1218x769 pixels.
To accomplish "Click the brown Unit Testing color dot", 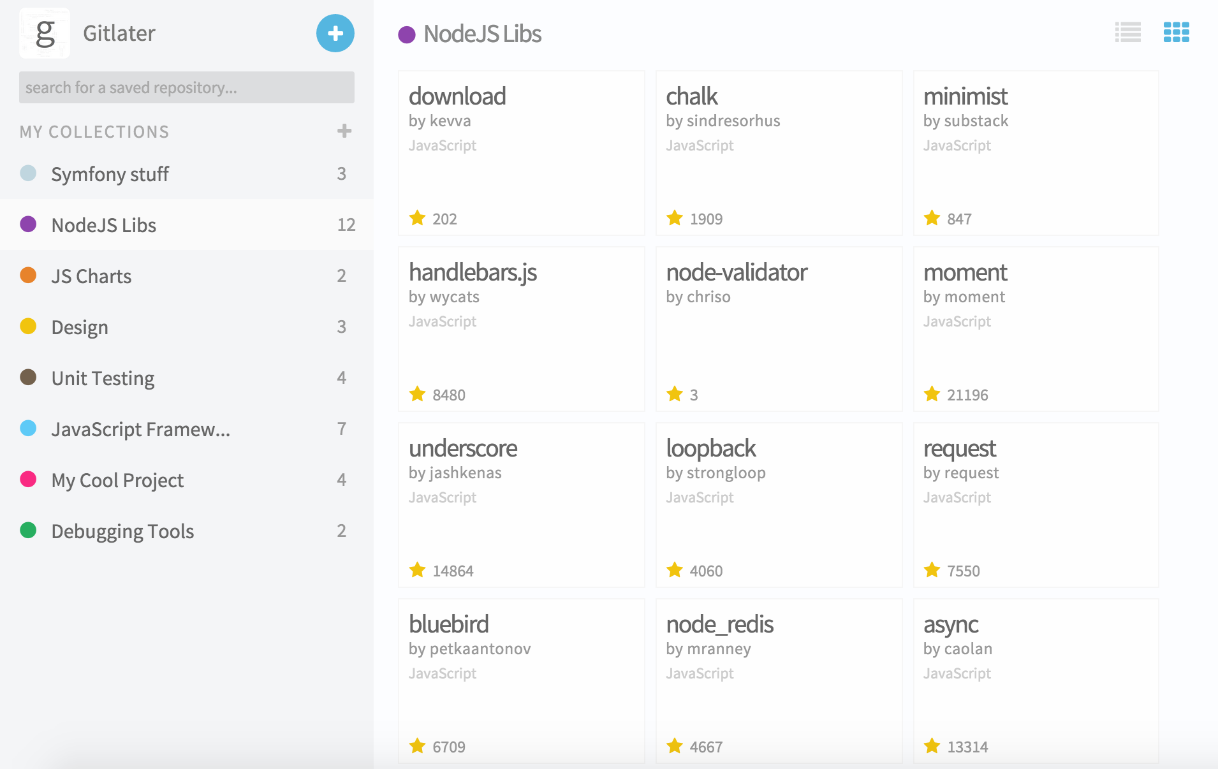I will click(x=28, y=377).
